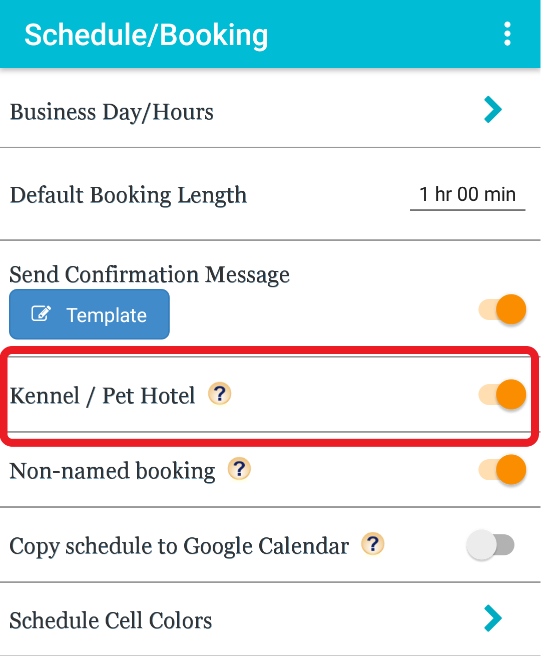Open Schedule Cell Colors settings row
The height and width of the screenshot is (656, 541).
tap(270, 619)
